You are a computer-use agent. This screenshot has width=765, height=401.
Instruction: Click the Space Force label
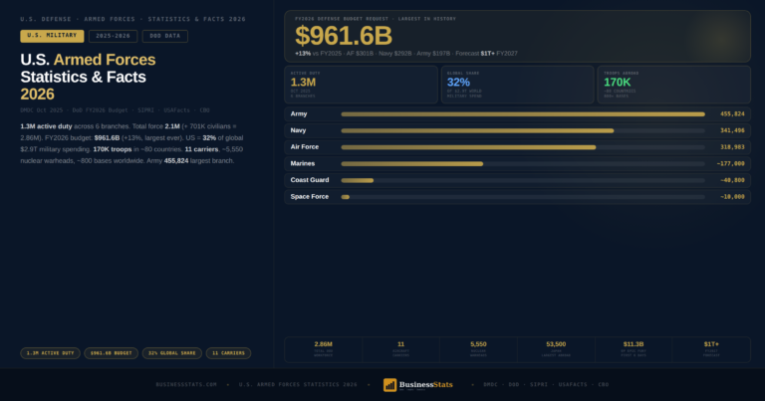click(310, 197)
